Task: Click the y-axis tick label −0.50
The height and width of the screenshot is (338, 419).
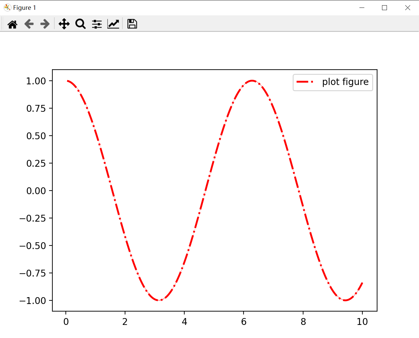Action: coord(33,246)
